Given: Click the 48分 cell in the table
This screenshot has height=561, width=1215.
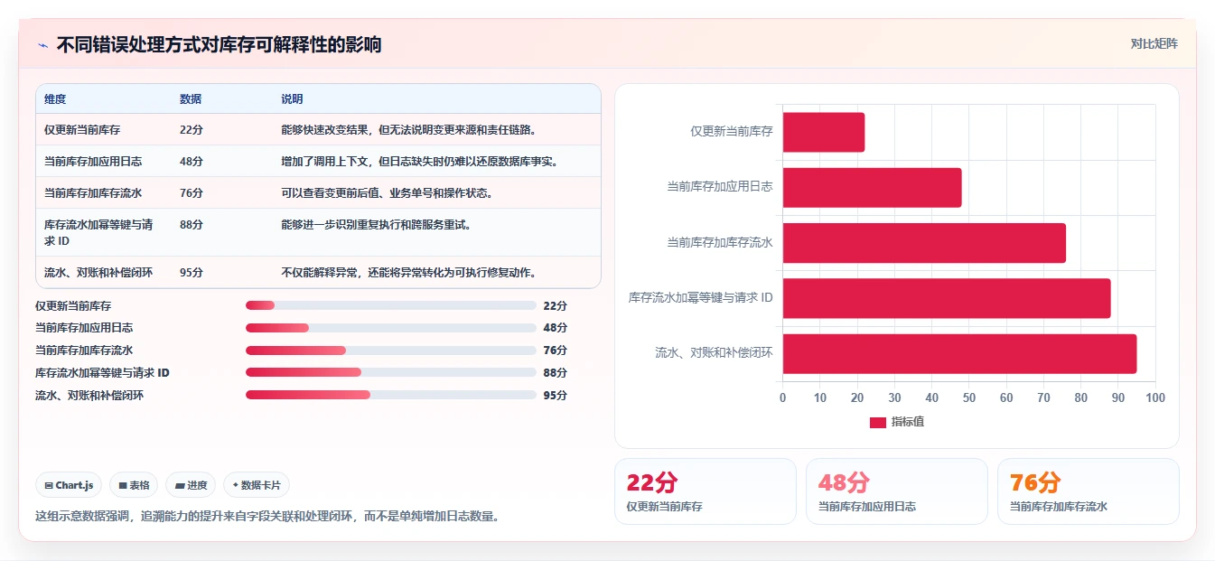Looking at the screenshot, I should [x=192, y=161].
